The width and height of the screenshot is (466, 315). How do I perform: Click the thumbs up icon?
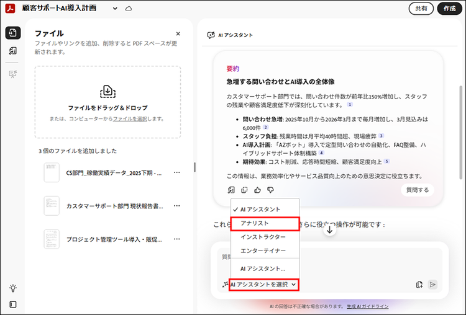[257, 190]
